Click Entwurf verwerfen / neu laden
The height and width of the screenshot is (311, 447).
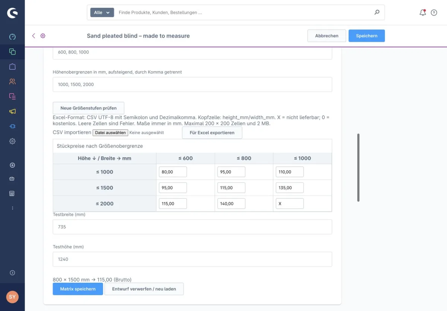coord(144,289)
